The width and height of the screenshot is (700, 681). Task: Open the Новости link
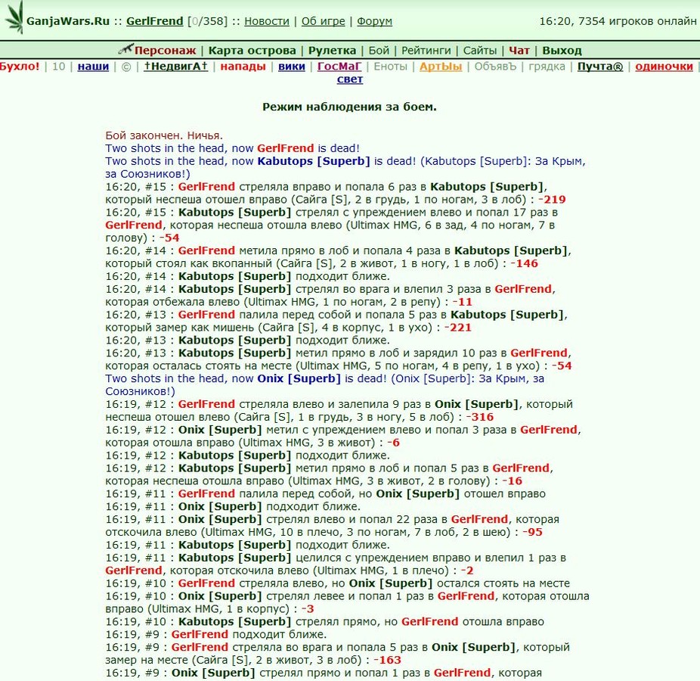pyautogui.click(x=267, y=21)
